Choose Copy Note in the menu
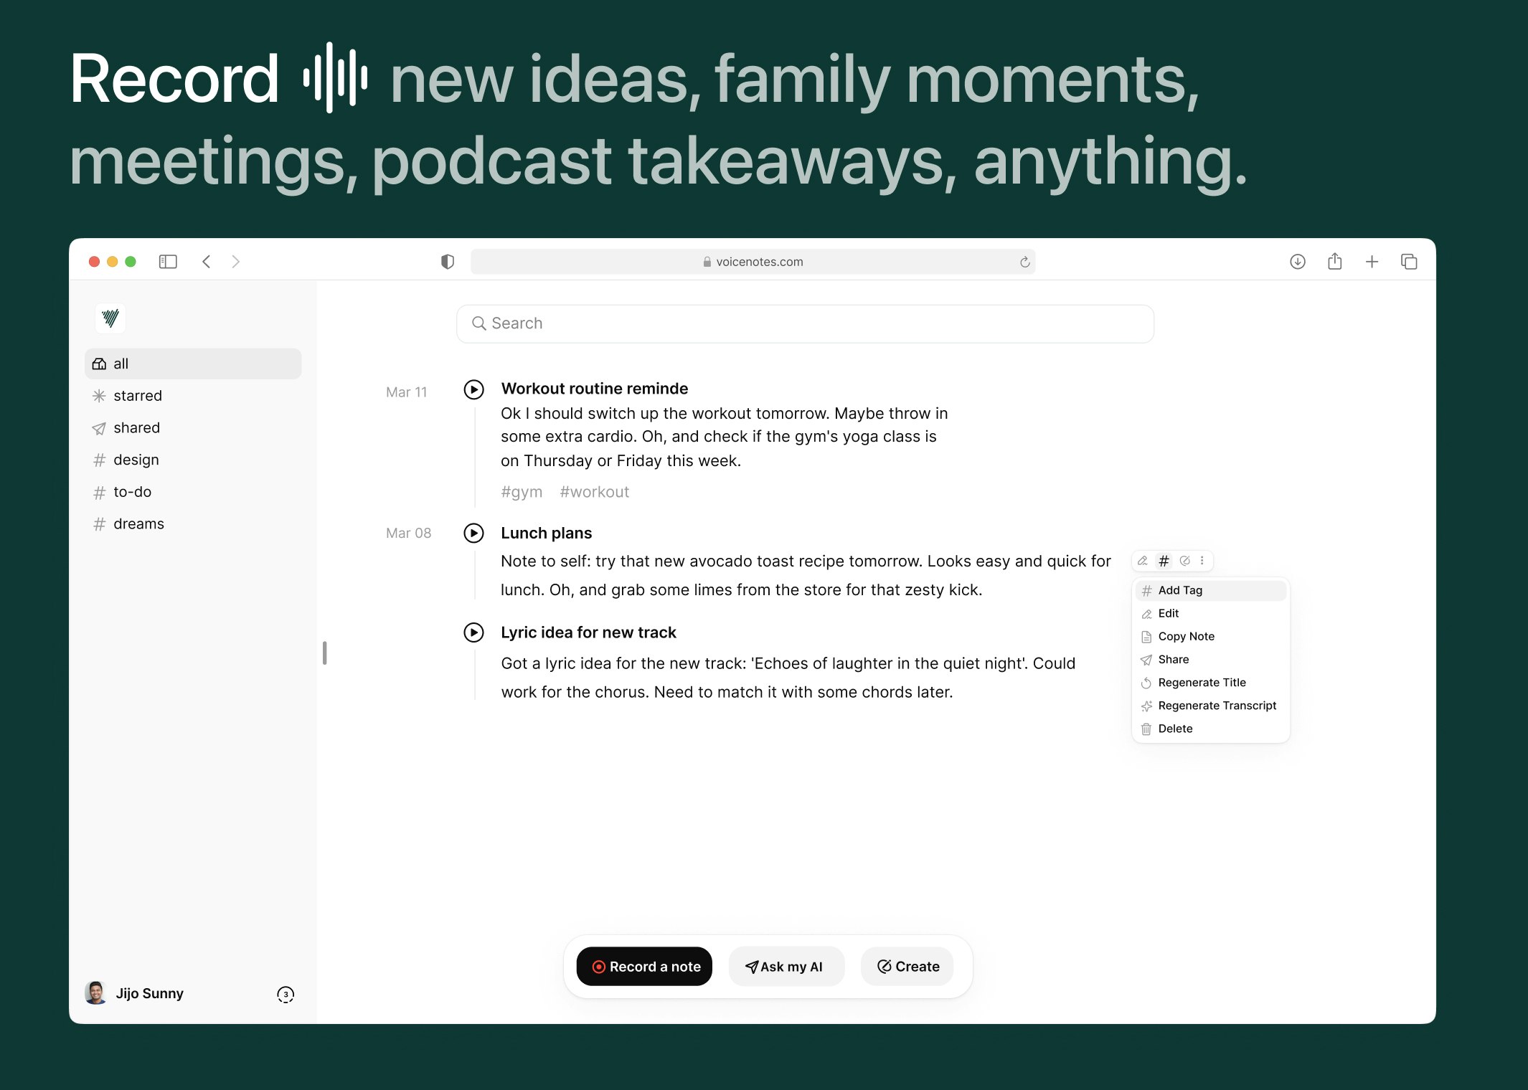Image resolution: width=1528 pixels, height=1090 pixels. [x=1186, y=636]
